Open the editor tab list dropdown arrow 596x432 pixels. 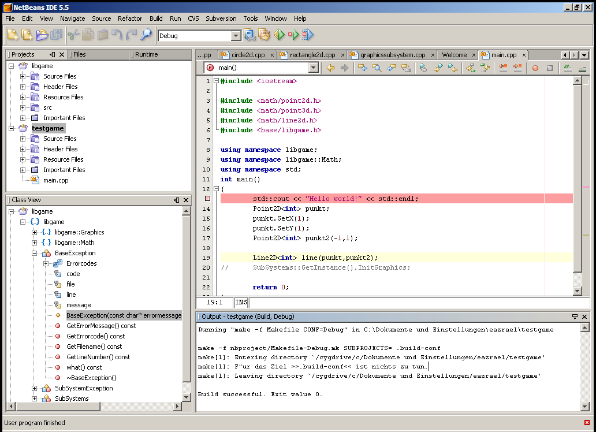(x=584, y=55)
